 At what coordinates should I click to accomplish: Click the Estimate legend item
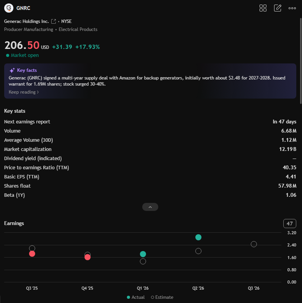point(162,297)
